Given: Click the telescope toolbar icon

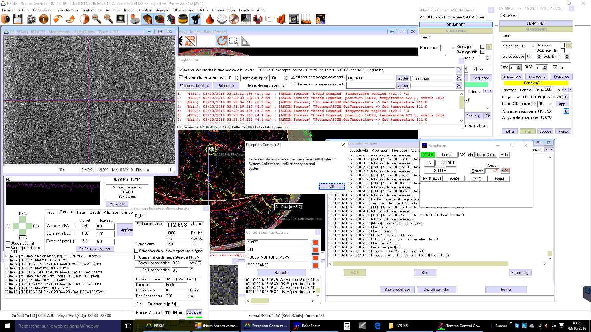Looking at the screenshot, I should click(195, 19).
